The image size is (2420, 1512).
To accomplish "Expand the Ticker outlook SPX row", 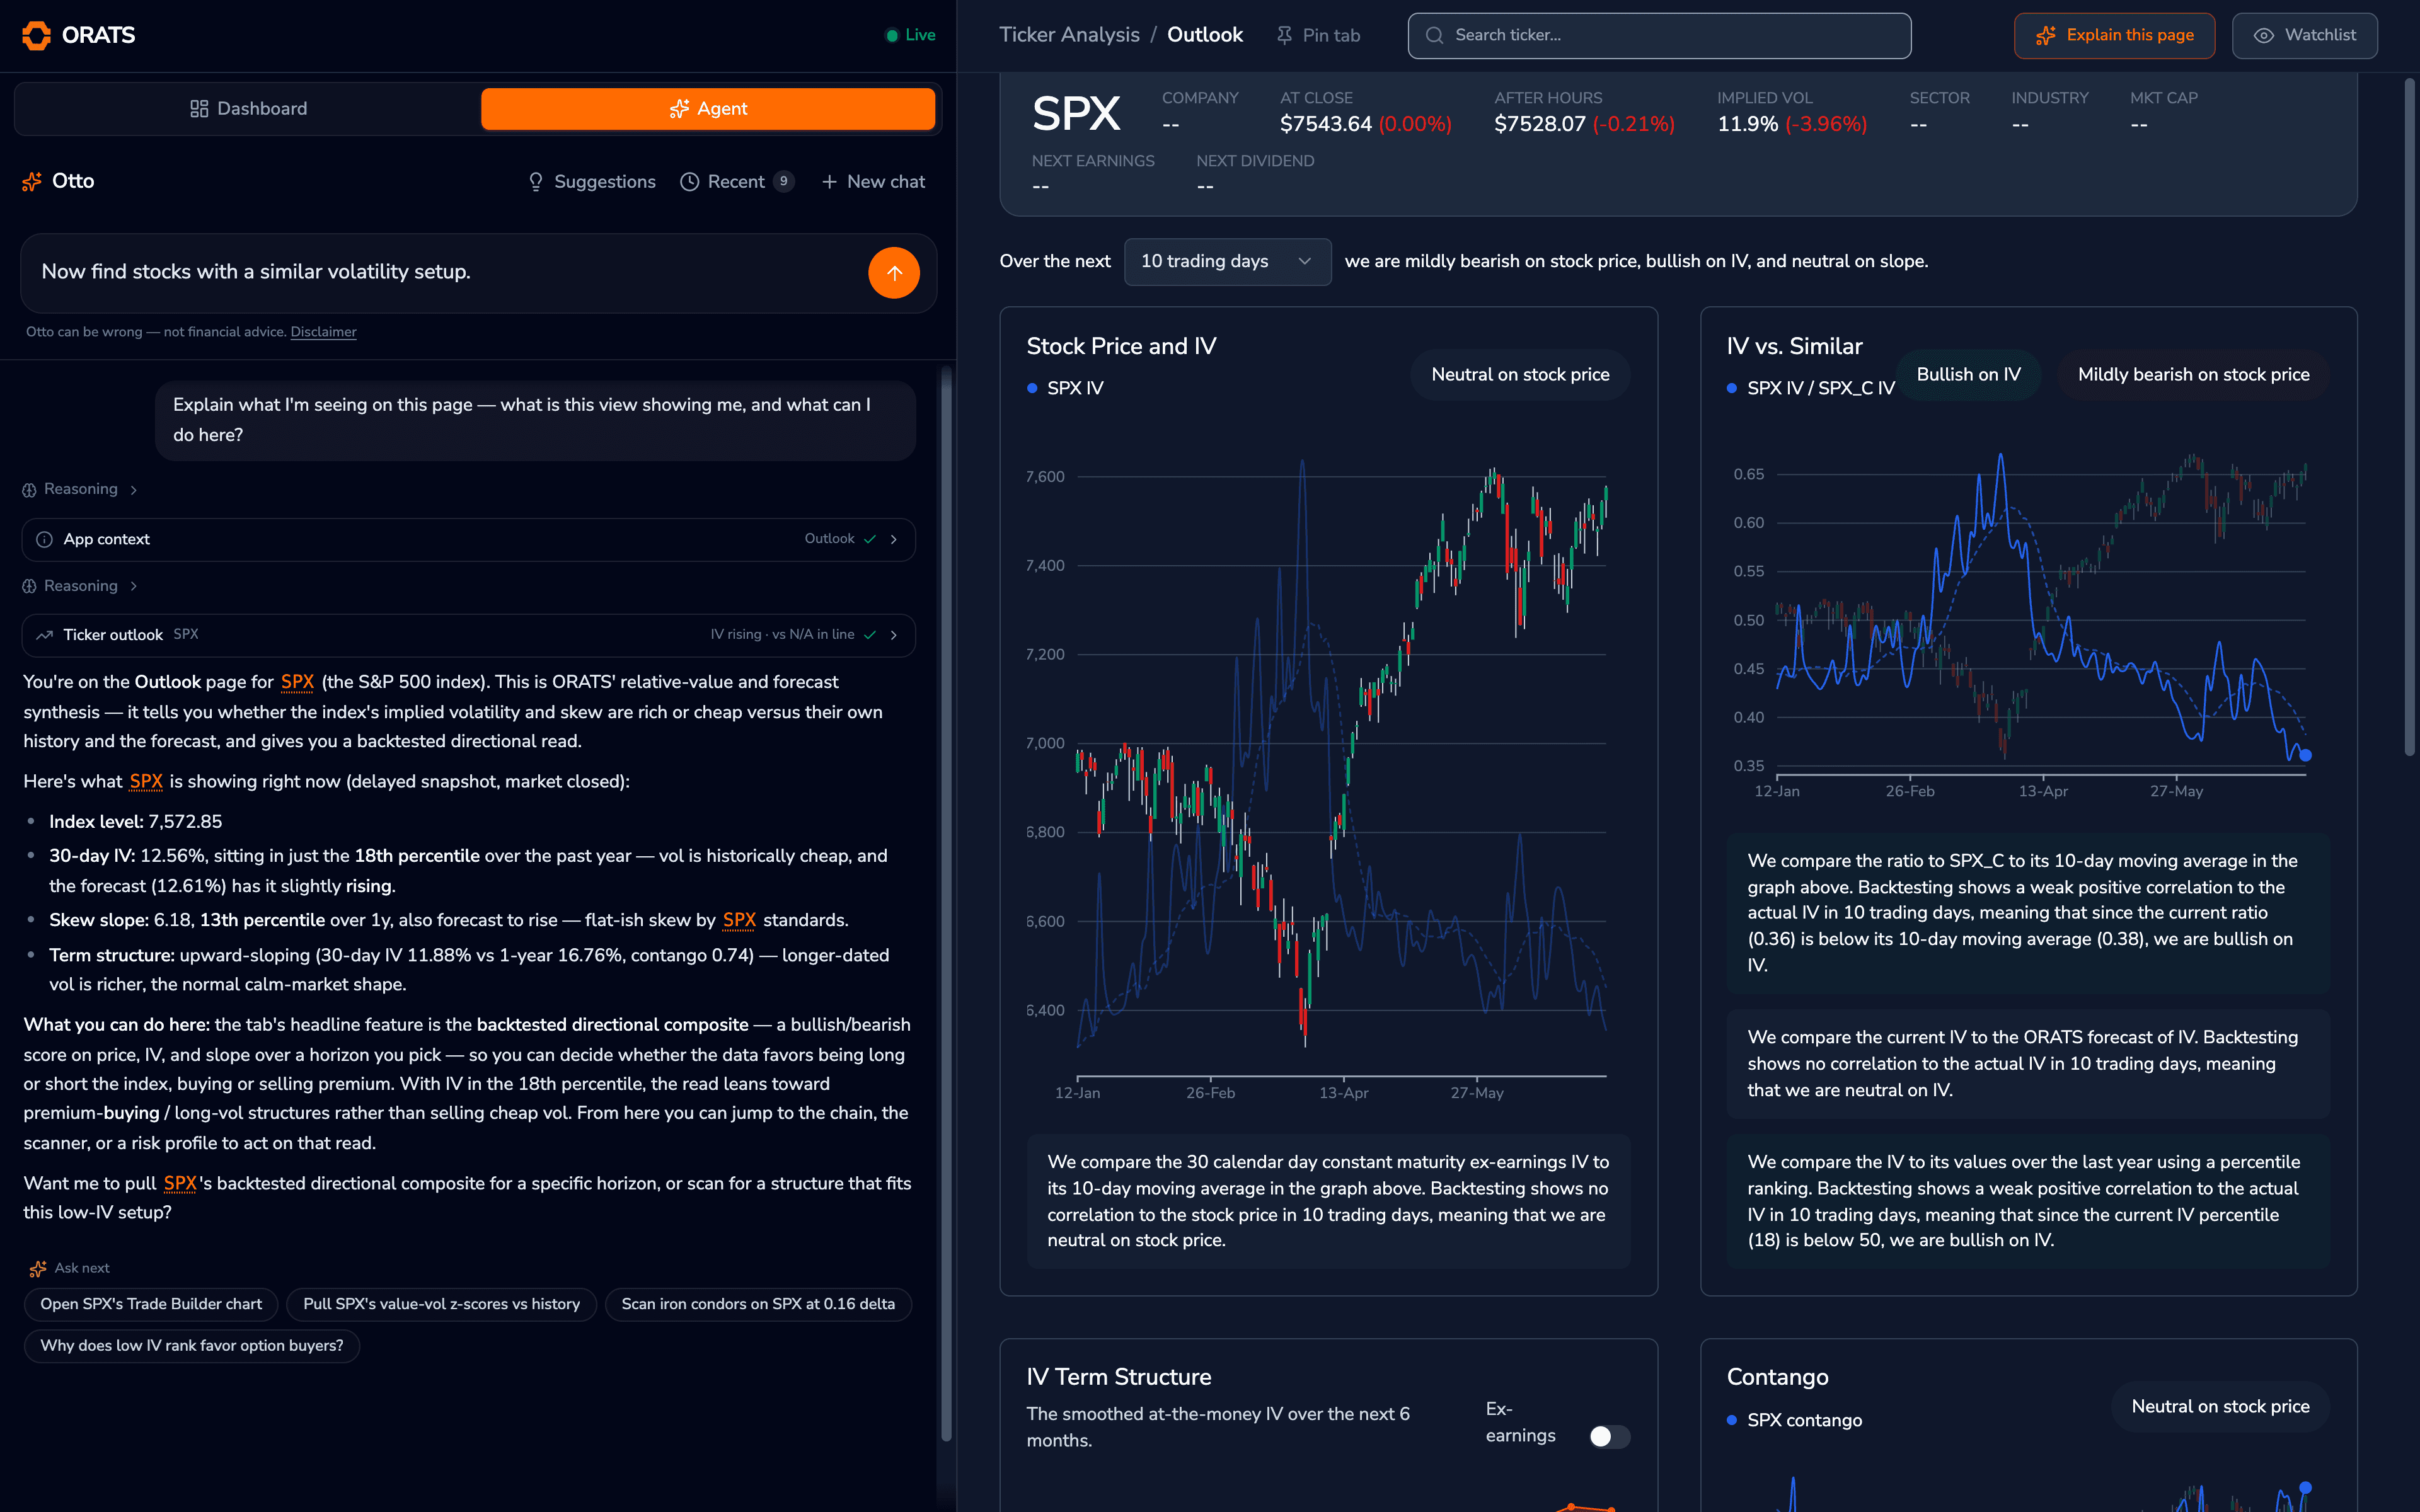I will (x=468, y=635).
